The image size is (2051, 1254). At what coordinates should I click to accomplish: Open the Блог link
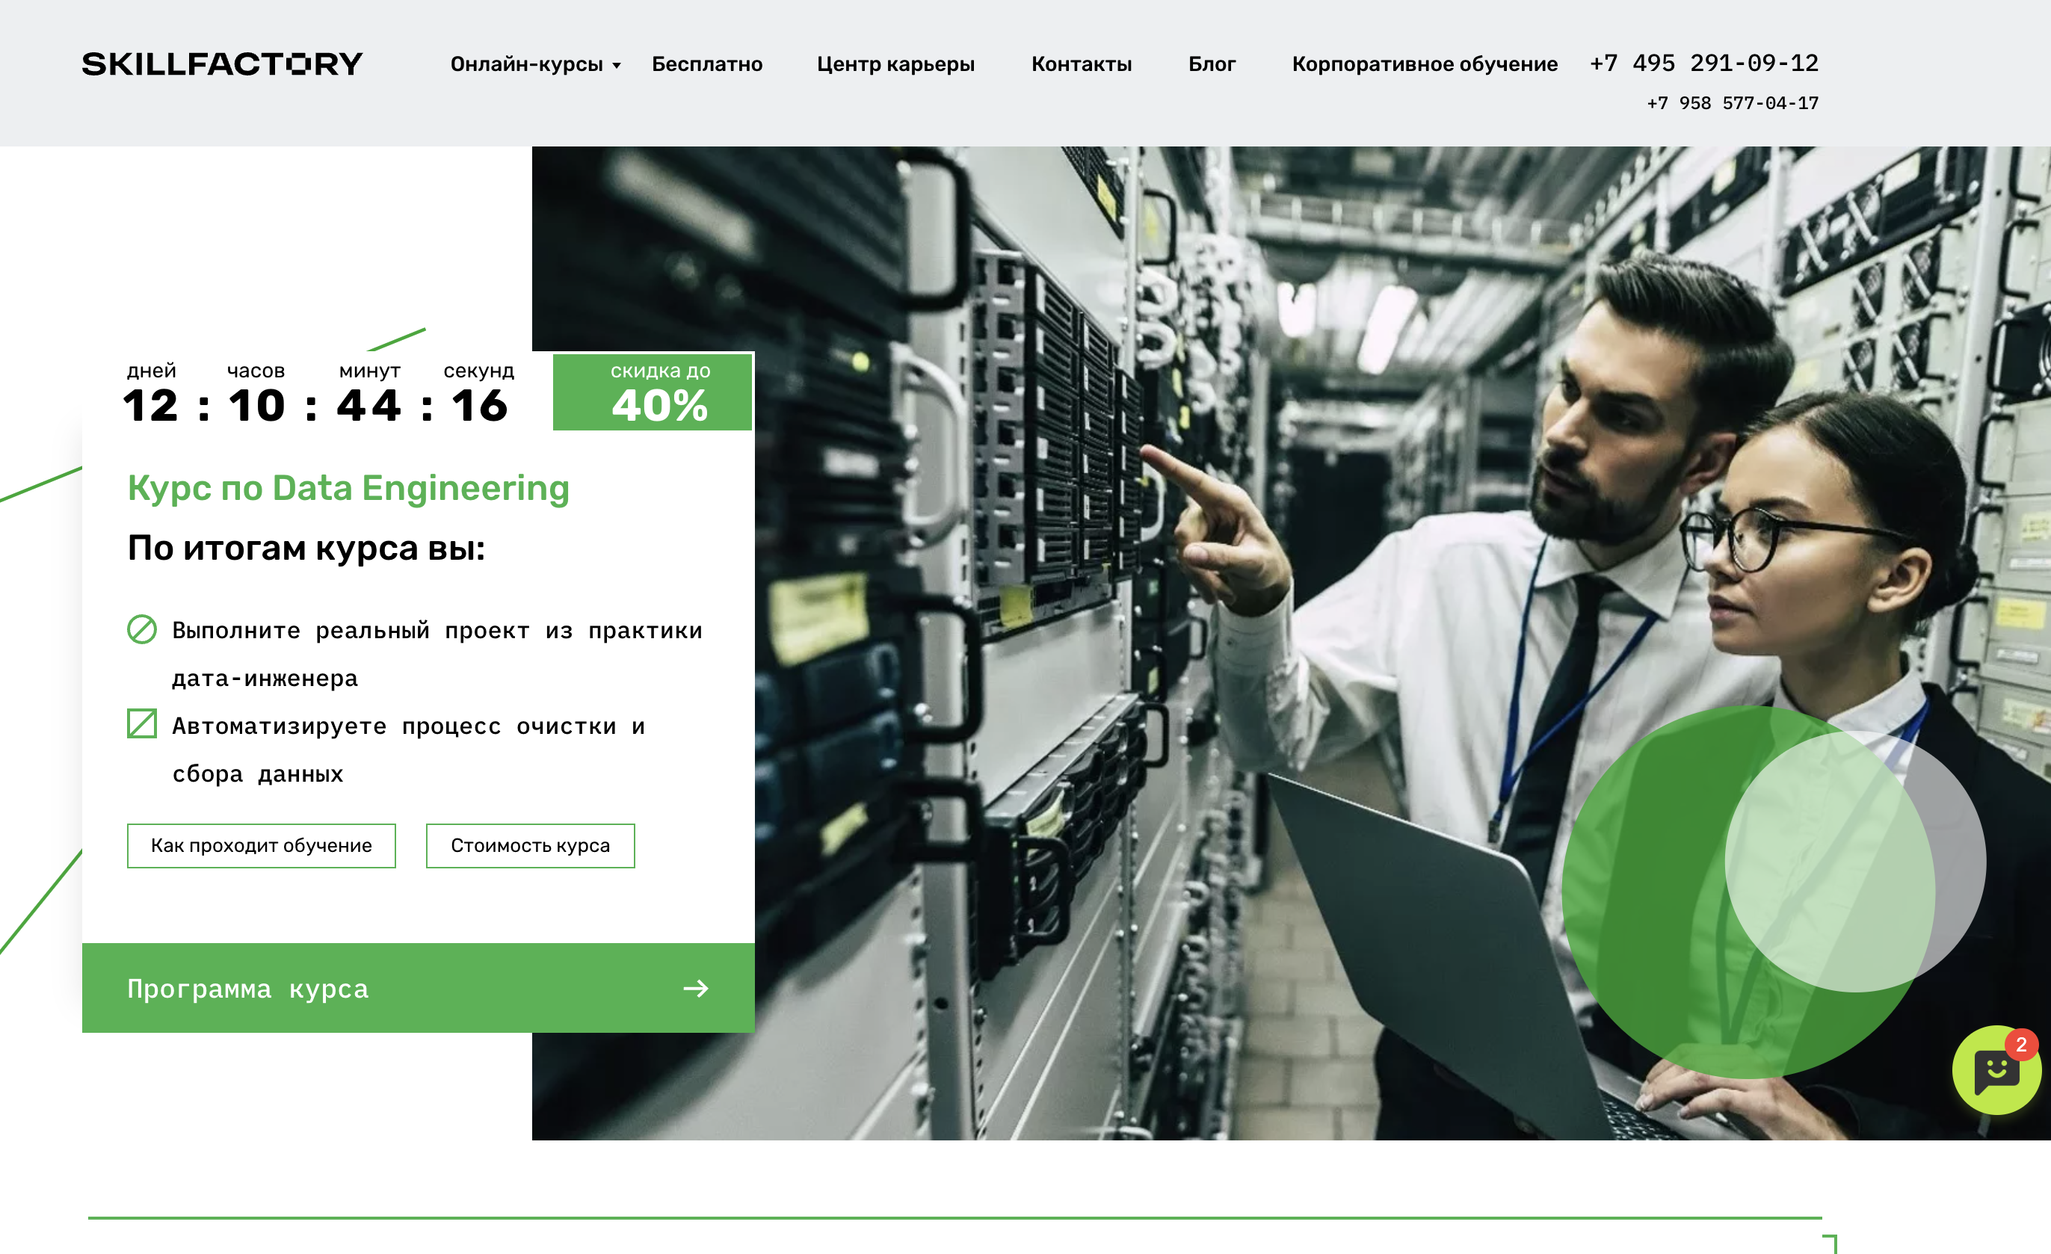(x=1211, y=64)
